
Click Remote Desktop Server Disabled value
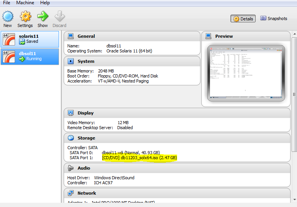[x=125, y=128]
